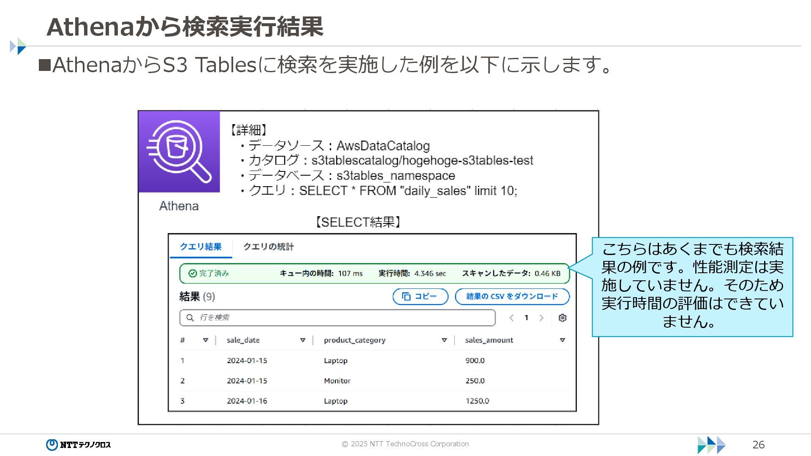811x456 pixels.
Task: Go to next results page arrow
Action: [542, 318]
